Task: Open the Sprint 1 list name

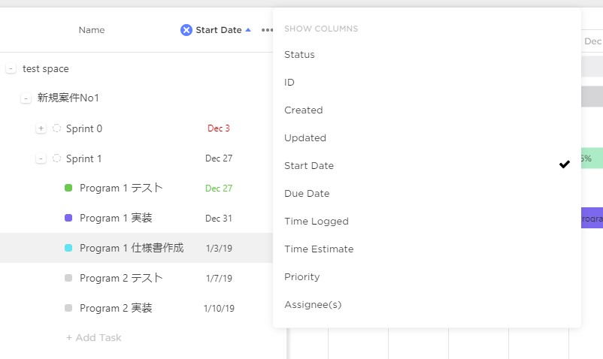Action: coord(84,158)
